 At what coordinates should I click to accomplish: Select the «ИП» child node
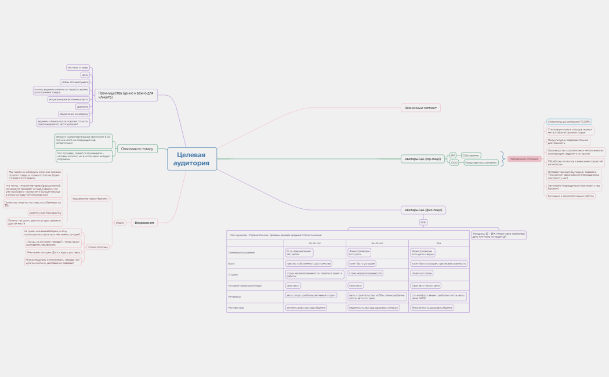453,155
